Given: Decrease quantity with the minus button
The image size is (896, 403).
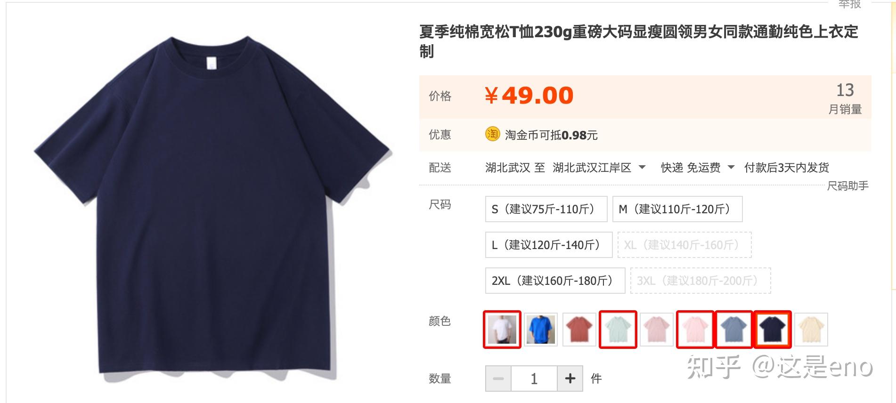Looking at the screenshot, I should (x=498, y=378).
